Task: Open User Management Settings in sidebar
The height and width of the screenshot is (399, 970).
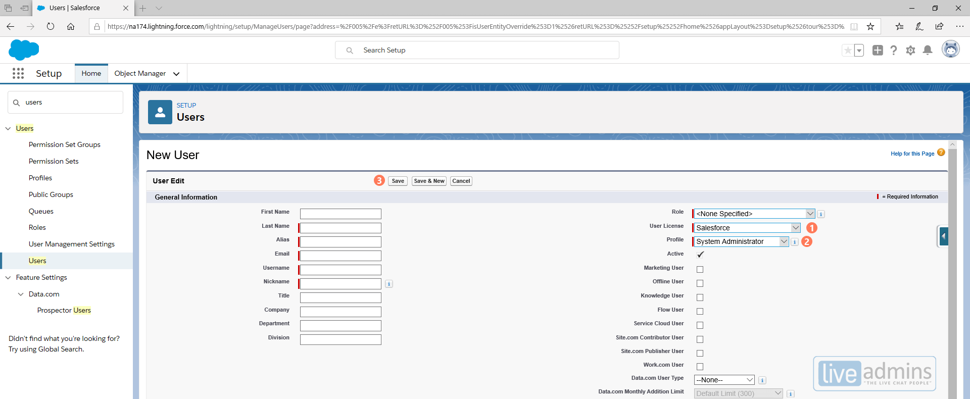Action: pos(72,244)
